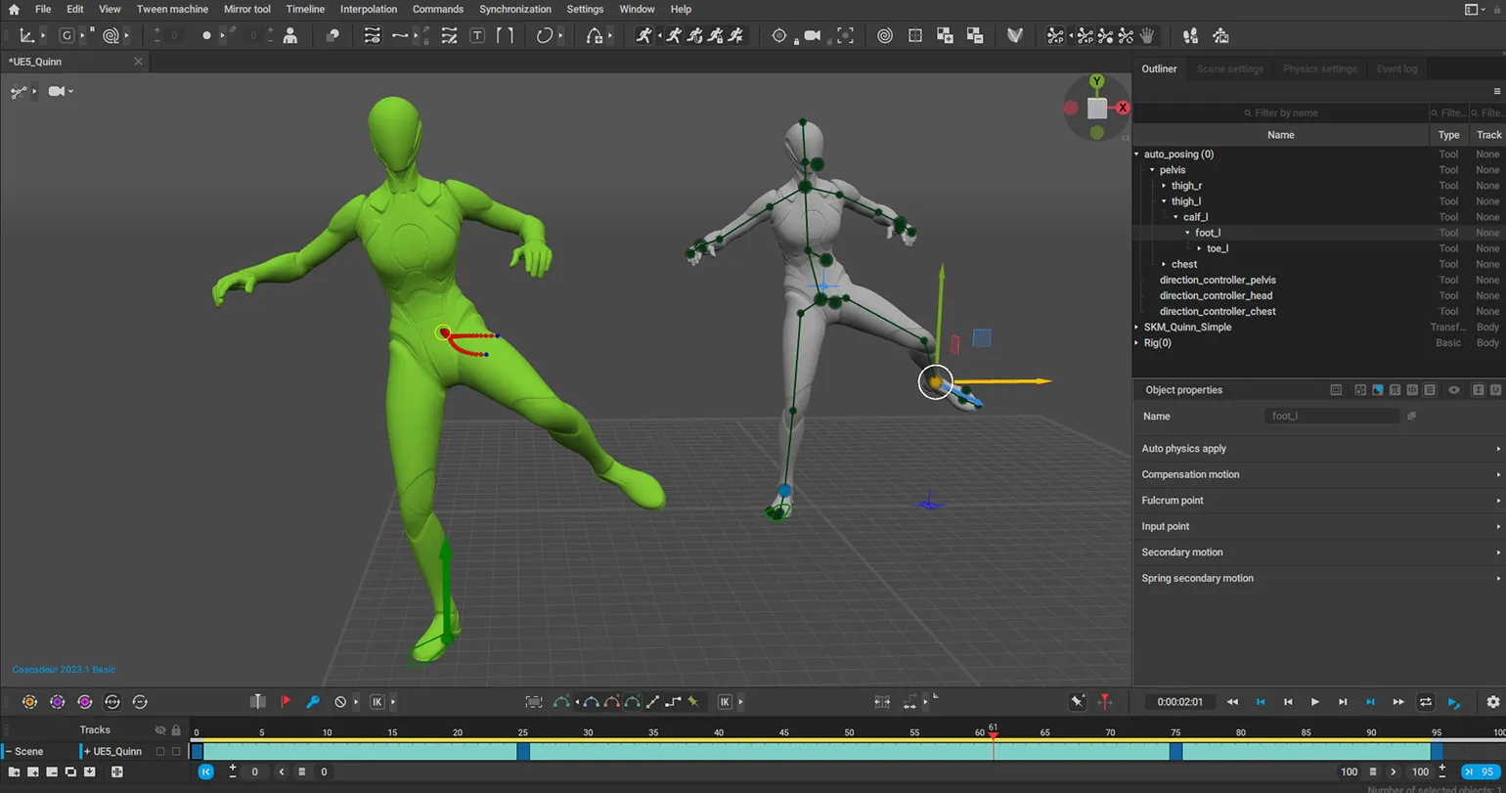Click the footprints icon in the toolbar
The width and height of the screenshot is (1506, 793).
pyautogui.click(x=1190, y=36)
